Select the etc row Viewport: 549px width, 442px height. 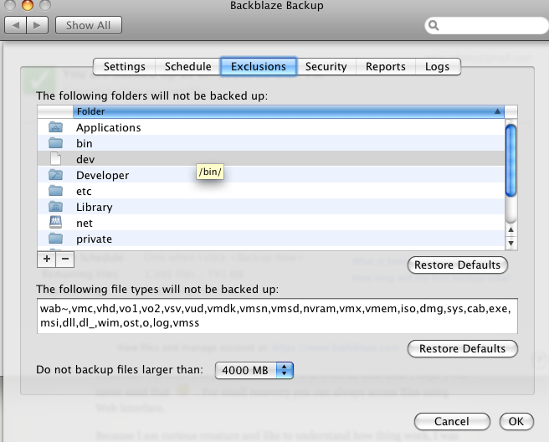point(271,191)
